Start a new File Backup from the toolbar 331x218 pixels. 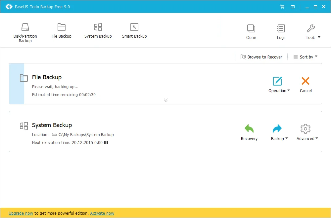[x=62, y=31]
